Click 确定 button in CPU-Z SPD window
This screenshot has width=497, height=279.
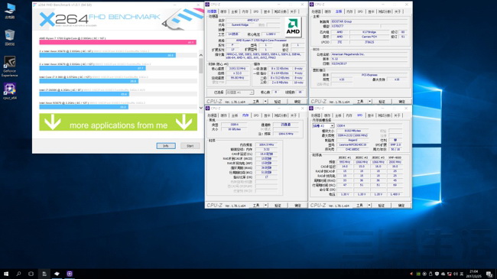401,206
